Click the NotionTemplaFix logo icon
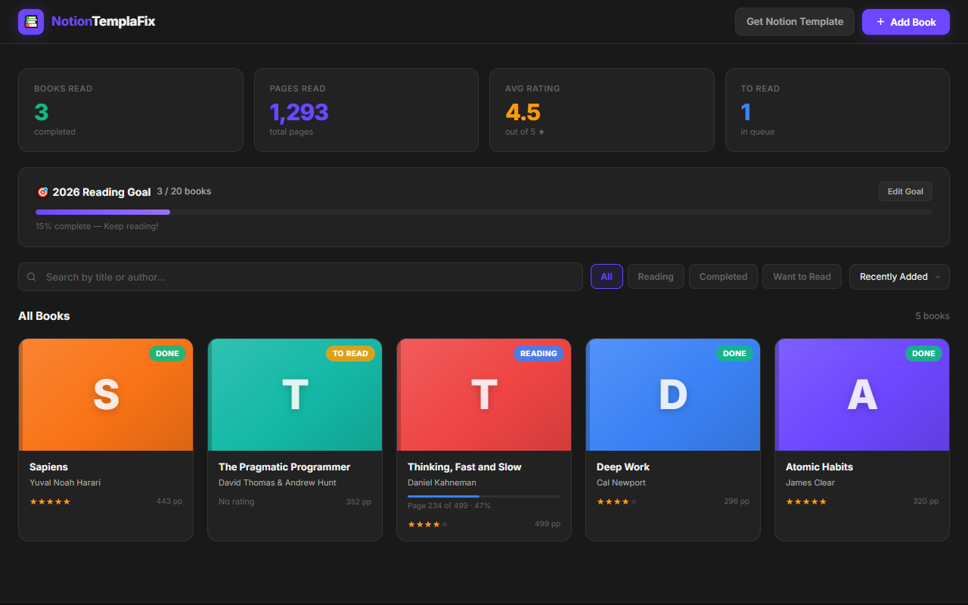This screenshot has width=968, height=605. coord(31,22)
